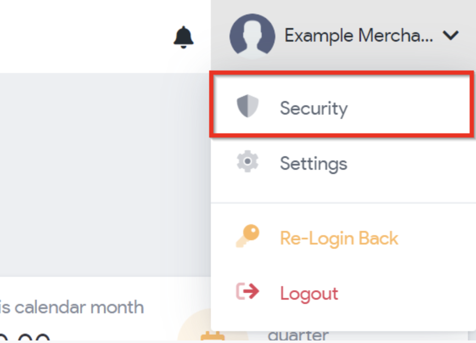Click the "calendar month" card label
This screenshot has height=343, width=476.
tap(79, 307)
